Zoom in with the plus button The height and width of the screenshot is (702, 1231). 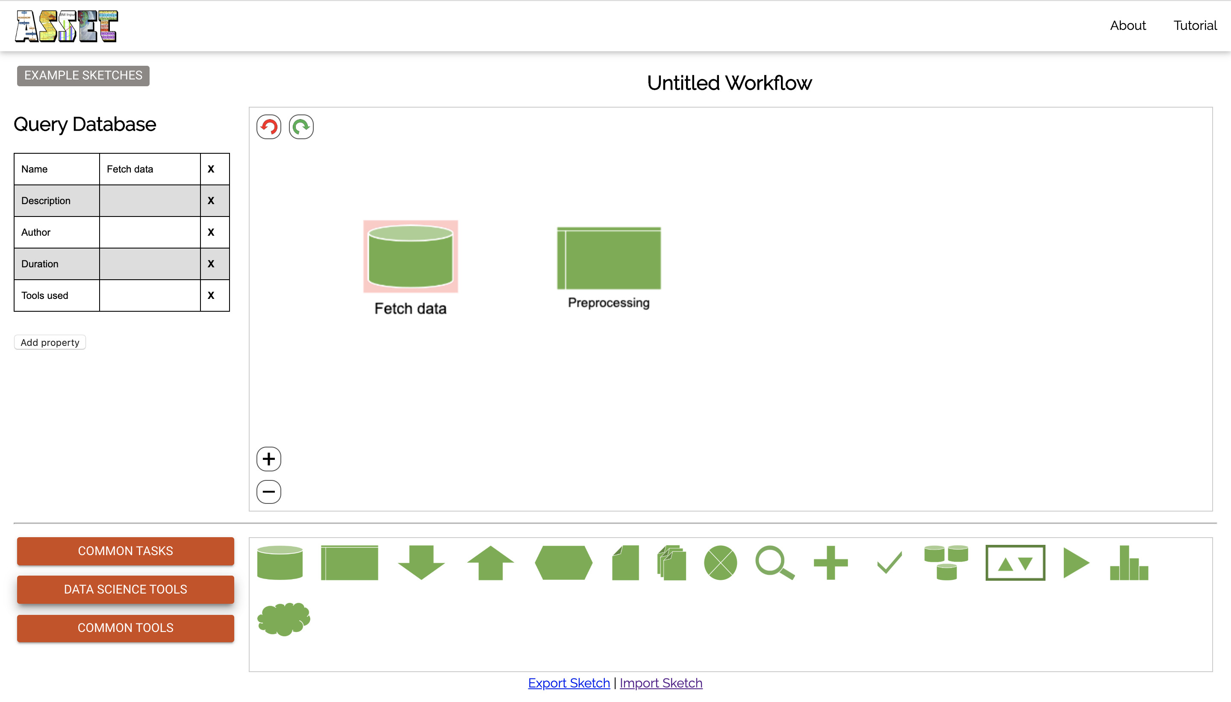click(x=269, y=459)
